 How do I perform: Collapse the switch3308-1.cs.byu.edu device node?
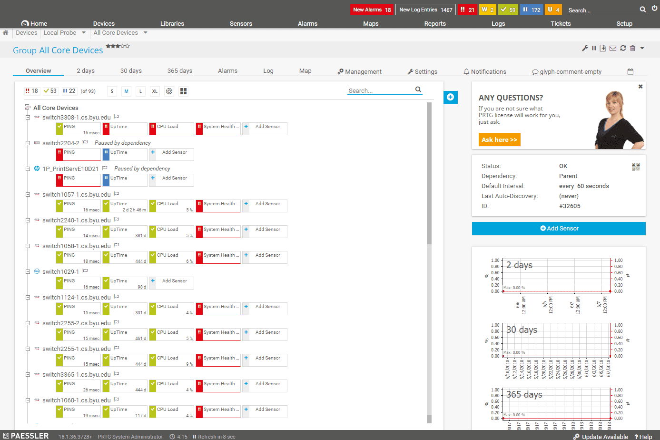pyautogui.click(x=28, y=117)
